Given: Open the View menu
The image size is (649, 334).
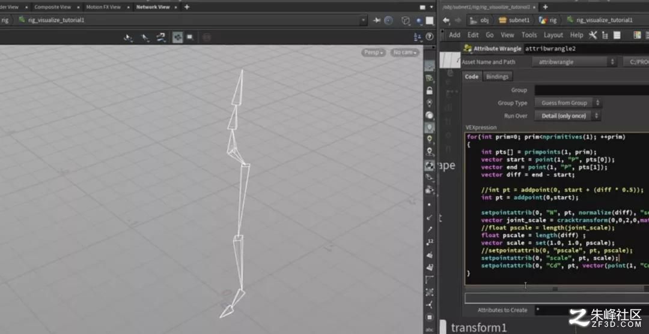Looking at the screenshot, I should coord(507,35).
